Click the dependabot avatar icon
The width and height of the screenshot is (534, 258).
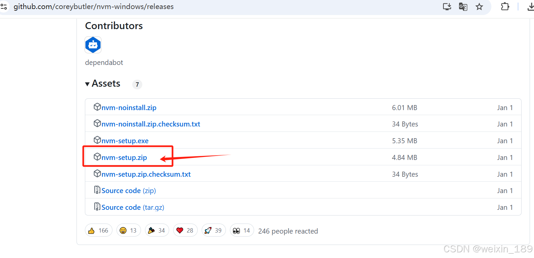[x=93, y=45]
